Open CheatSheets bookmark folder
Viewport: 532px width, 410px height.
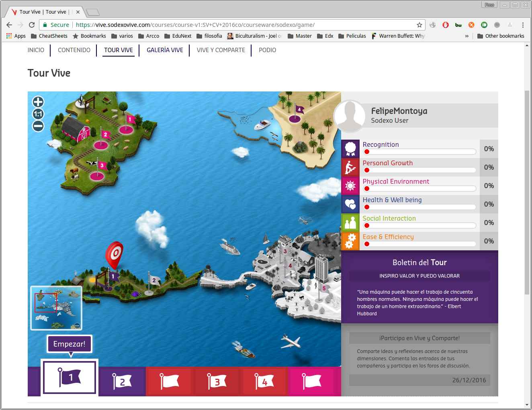[x=49, y=36]
